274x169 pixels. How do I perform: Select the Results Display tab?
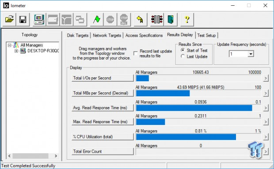coord(180,35)
